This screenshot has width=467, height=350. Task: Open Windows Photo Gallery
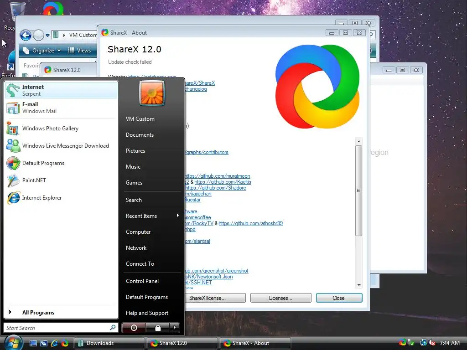pyautogui.click(x=61, y=129)
